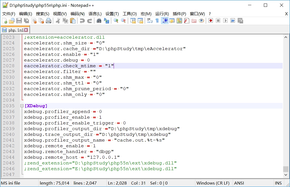Viewport: 290px width, 187px height.
Task: Open the 编码(N) menu
Action: tap(77, 14)
